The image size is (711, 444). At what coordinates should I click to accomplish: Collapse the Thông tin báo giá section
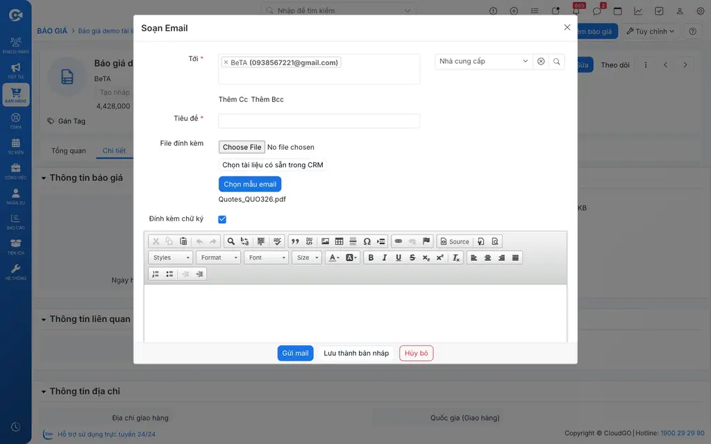[x=44, y=178]
